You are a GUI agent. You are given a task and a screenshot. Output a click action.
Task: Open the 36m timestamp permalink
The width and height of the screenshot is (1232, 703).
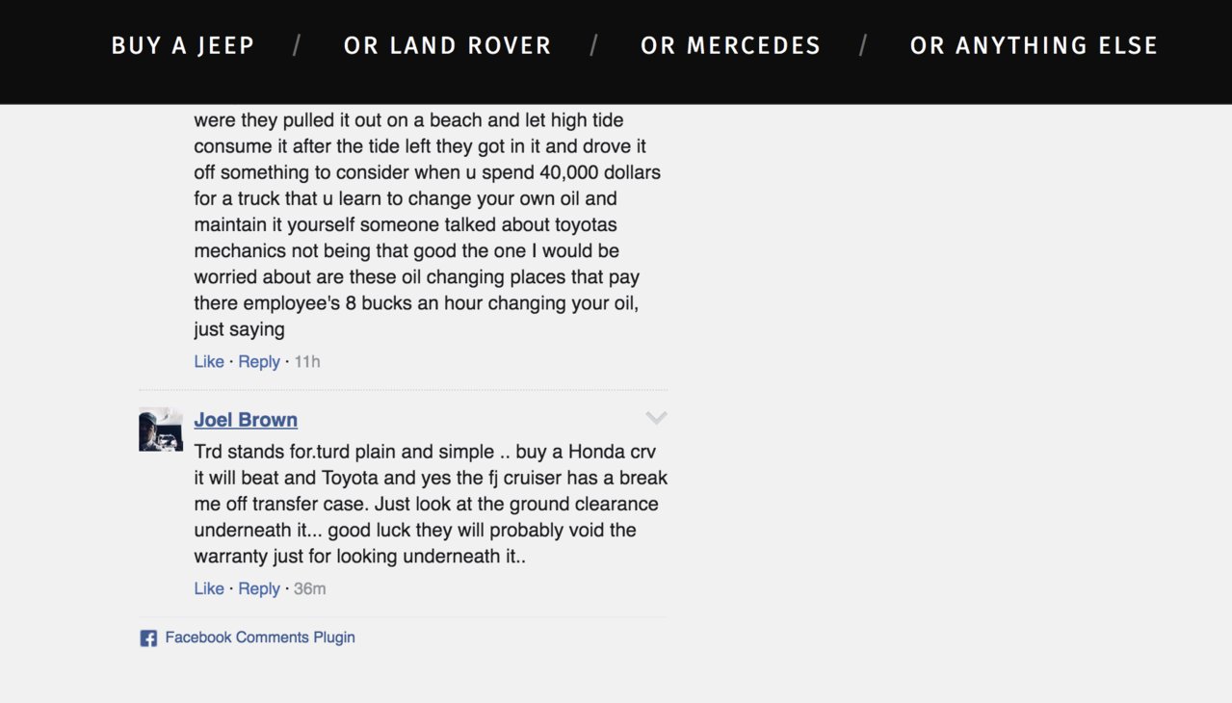click(x=310, y=588)
